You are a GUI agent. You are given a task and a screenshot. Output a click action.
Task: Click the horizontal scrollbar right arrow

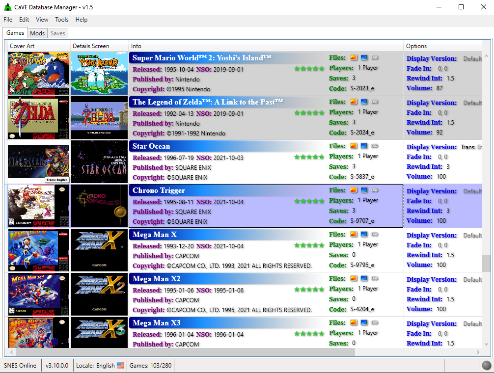tap(478, 352)
